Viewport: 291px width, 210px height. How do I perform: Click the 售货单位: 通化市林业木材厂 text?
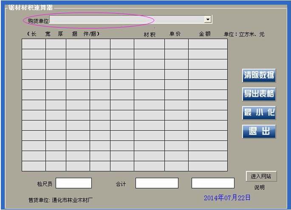[60, 200]
